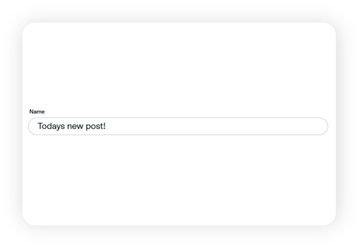Click the rounded left edge of Name field
This screenshot has width=361, height=248.
[30, 127]
